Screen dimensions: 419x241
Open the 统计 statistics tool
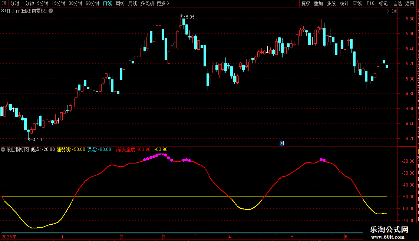pyautogui.click(x=344, y=3)
